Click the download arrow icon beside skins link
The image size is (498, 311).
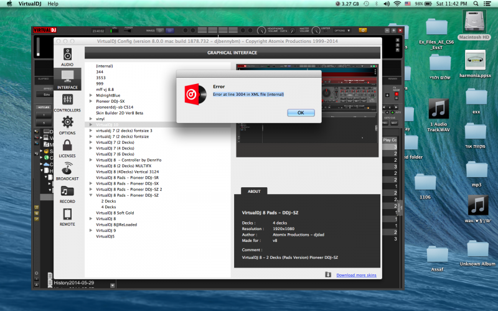(x=328, y=274)
